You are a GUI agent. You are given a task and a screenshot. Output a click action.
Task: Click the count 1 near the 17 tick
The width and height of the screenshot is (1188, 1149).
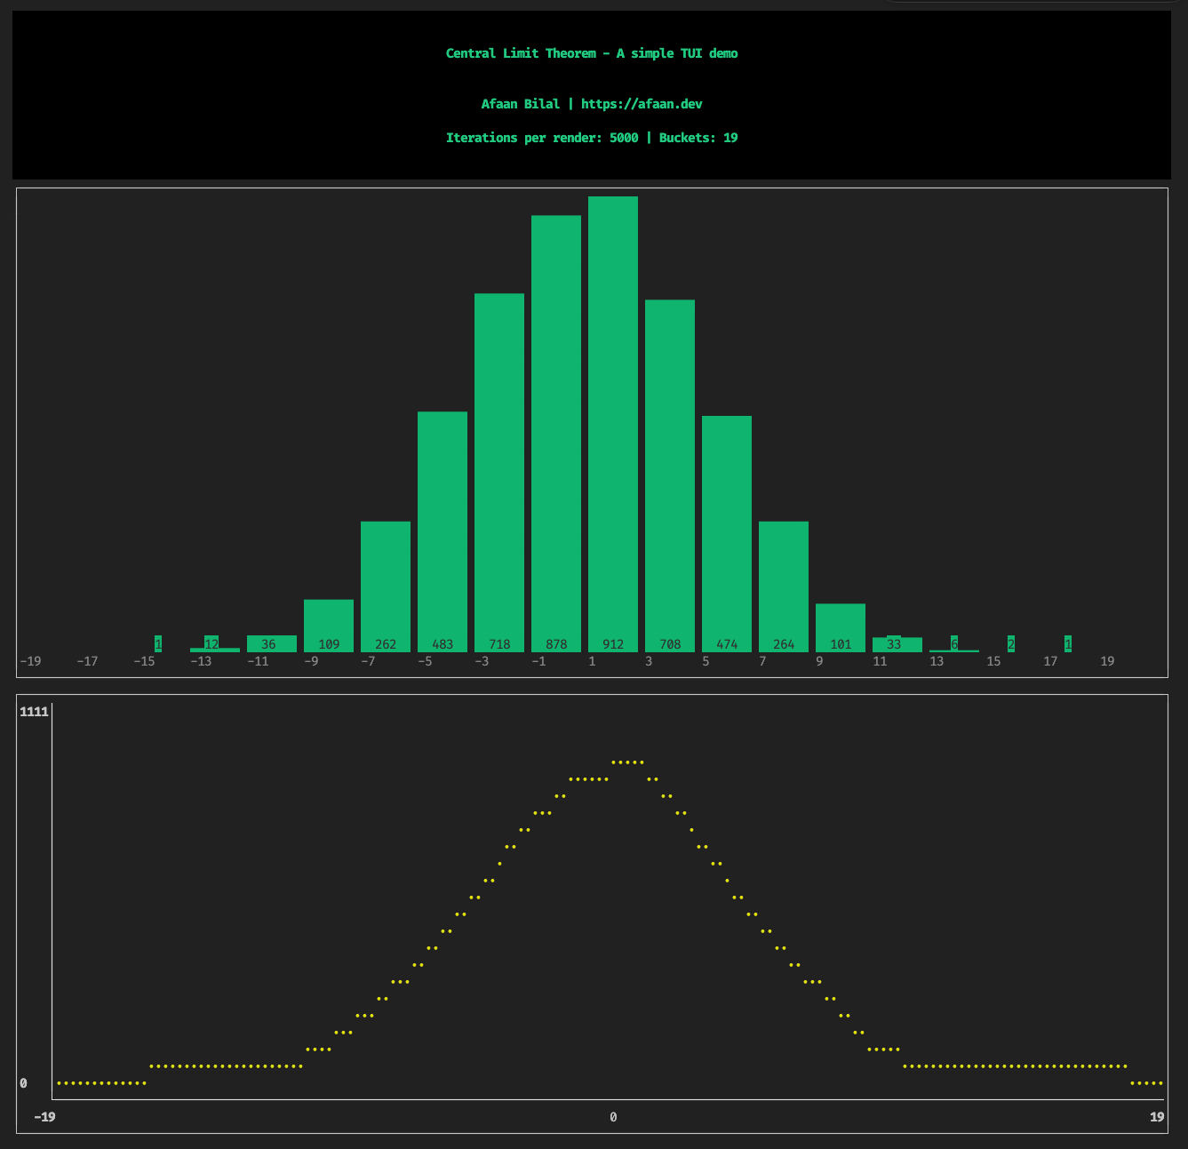click(1068, 644)
